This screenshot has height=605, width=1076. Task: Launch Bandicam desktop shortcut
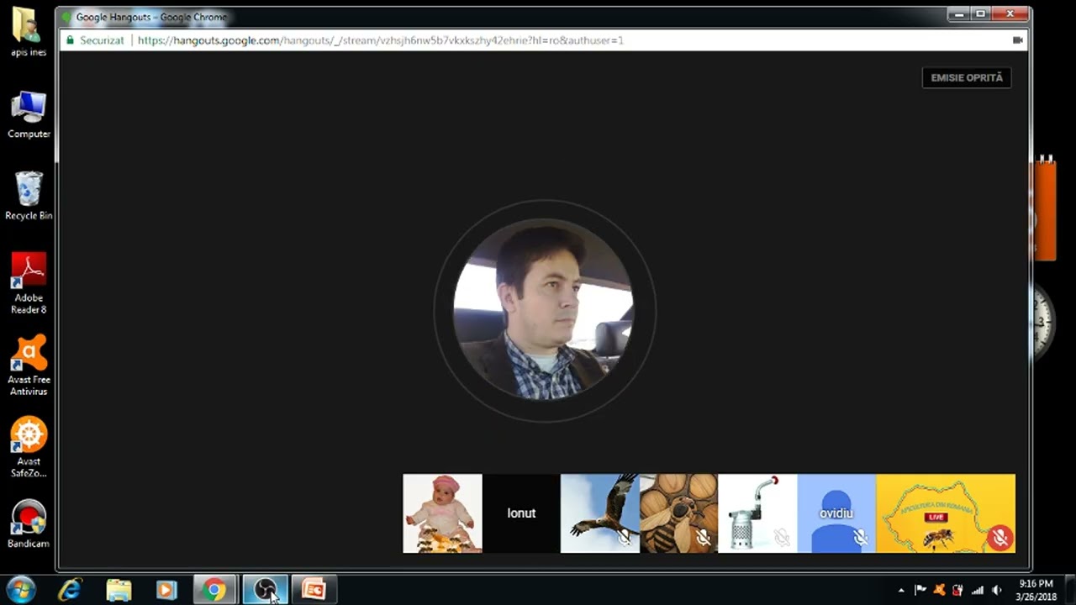(29, 524)
